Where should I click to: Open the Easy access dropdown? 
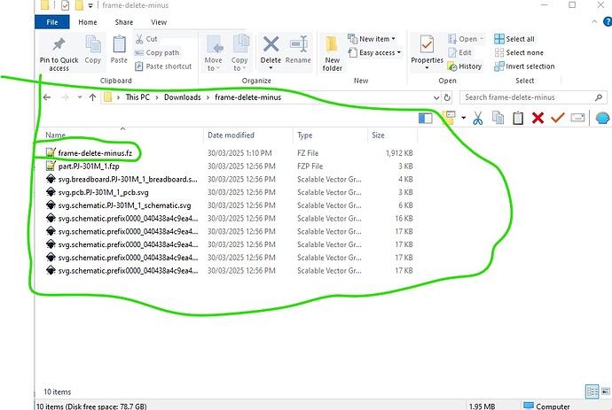tap(380, 53)
